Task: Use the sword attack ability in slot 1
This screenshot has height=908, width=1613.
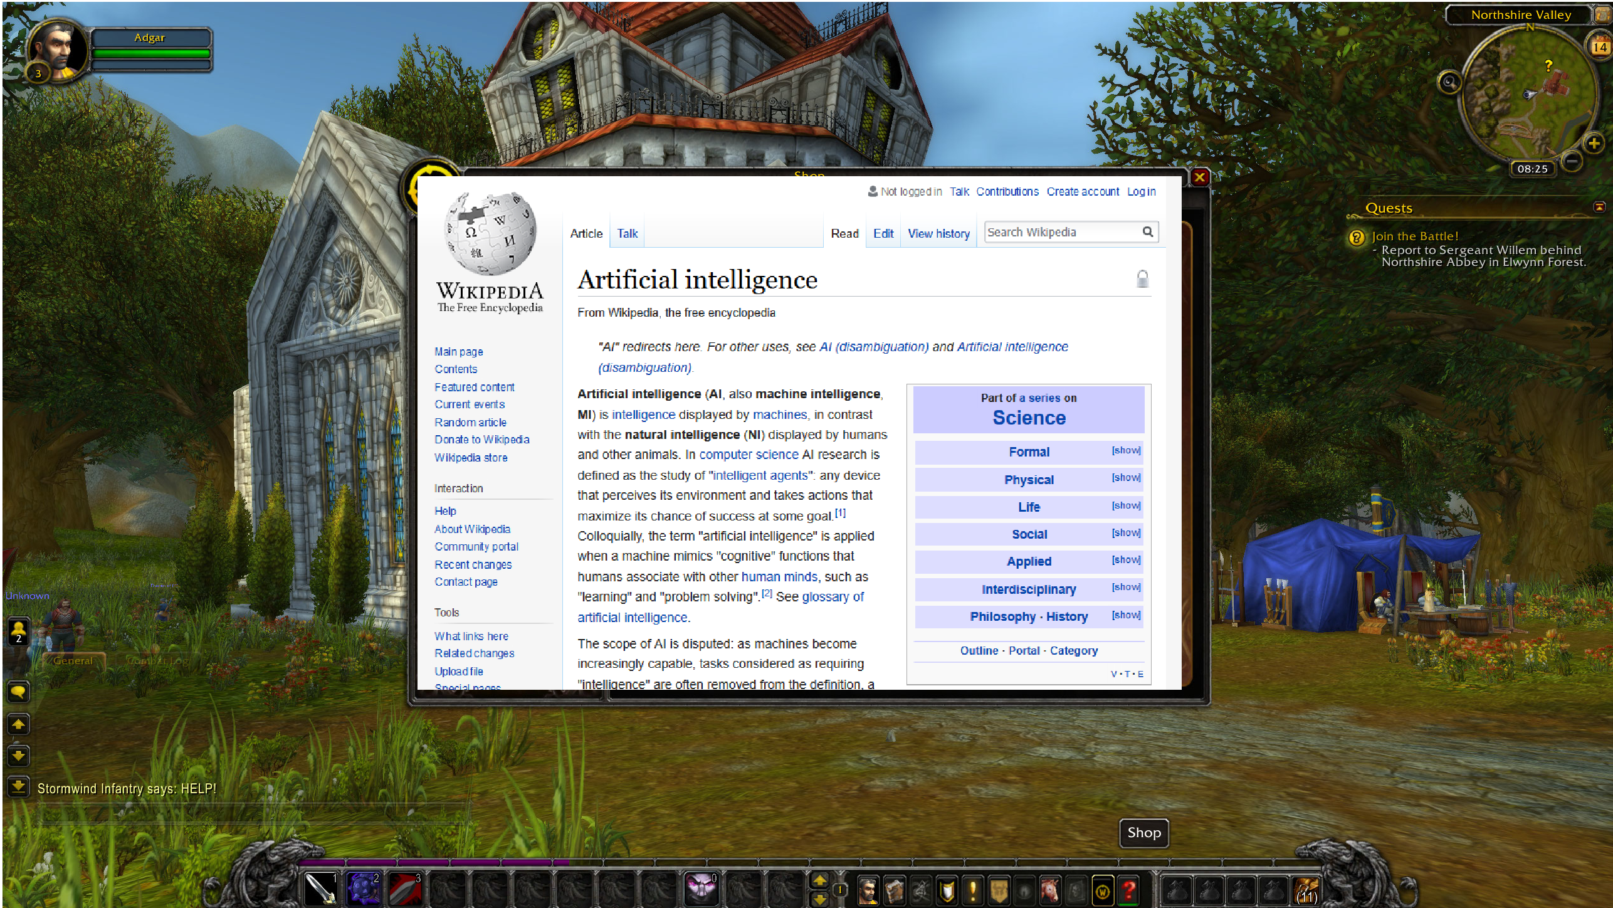Action: pos(320,889)
